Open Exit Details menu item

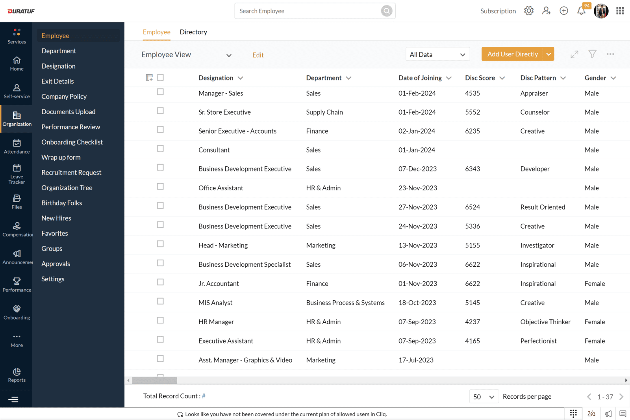(x=57, y=81)
